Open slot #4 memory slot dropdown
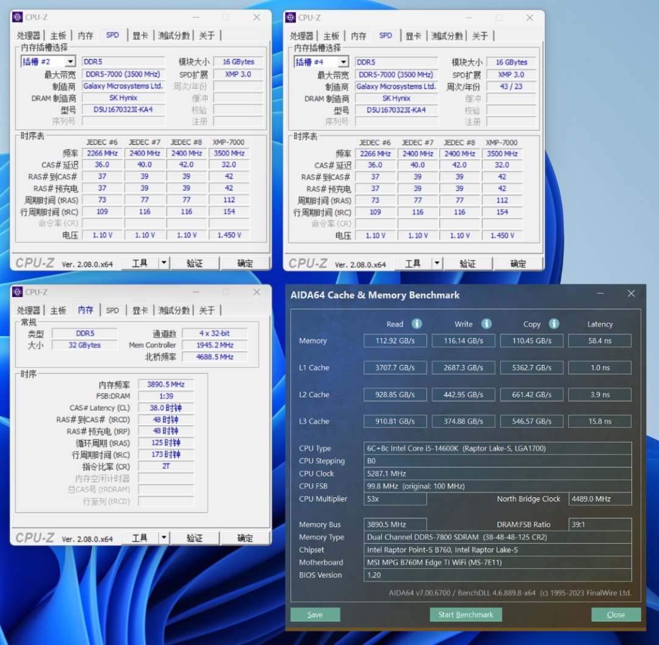 click(344, 62)
